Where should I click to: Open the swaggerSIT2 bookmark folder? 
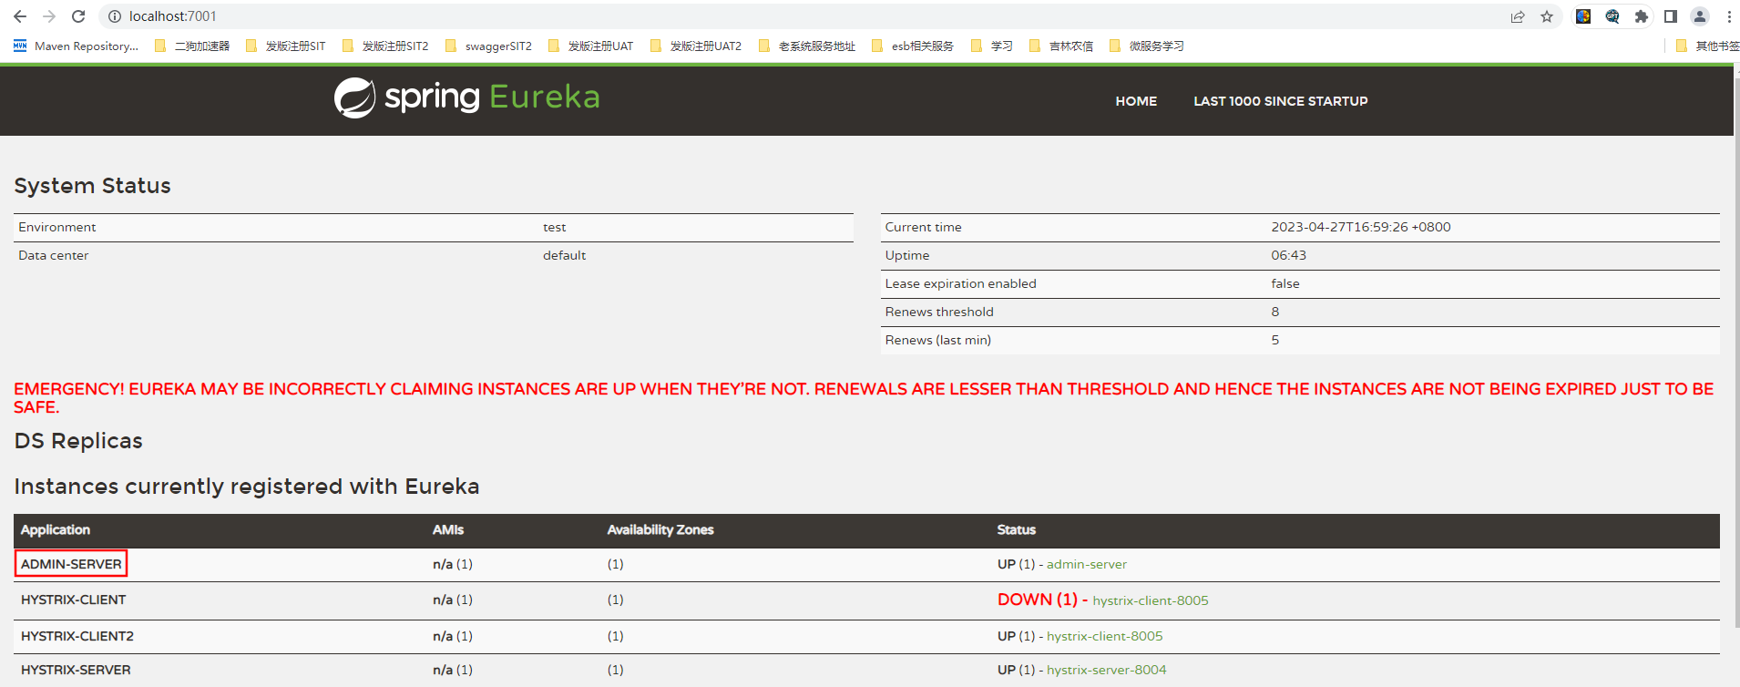click(x=488, y=46)
